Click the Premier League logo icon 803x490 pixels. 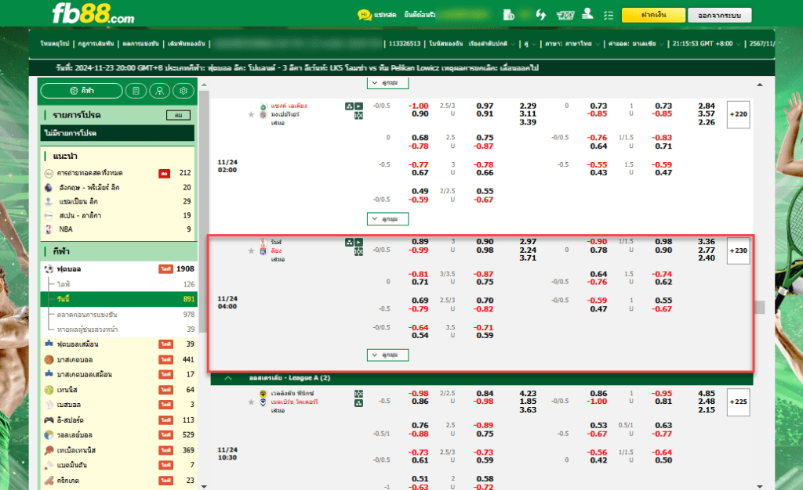click(x=49, y=188)
